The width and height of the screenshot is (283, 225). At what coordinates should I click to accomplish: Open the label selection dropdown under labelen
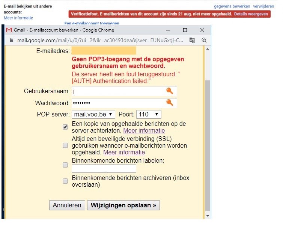coord(104,169)
